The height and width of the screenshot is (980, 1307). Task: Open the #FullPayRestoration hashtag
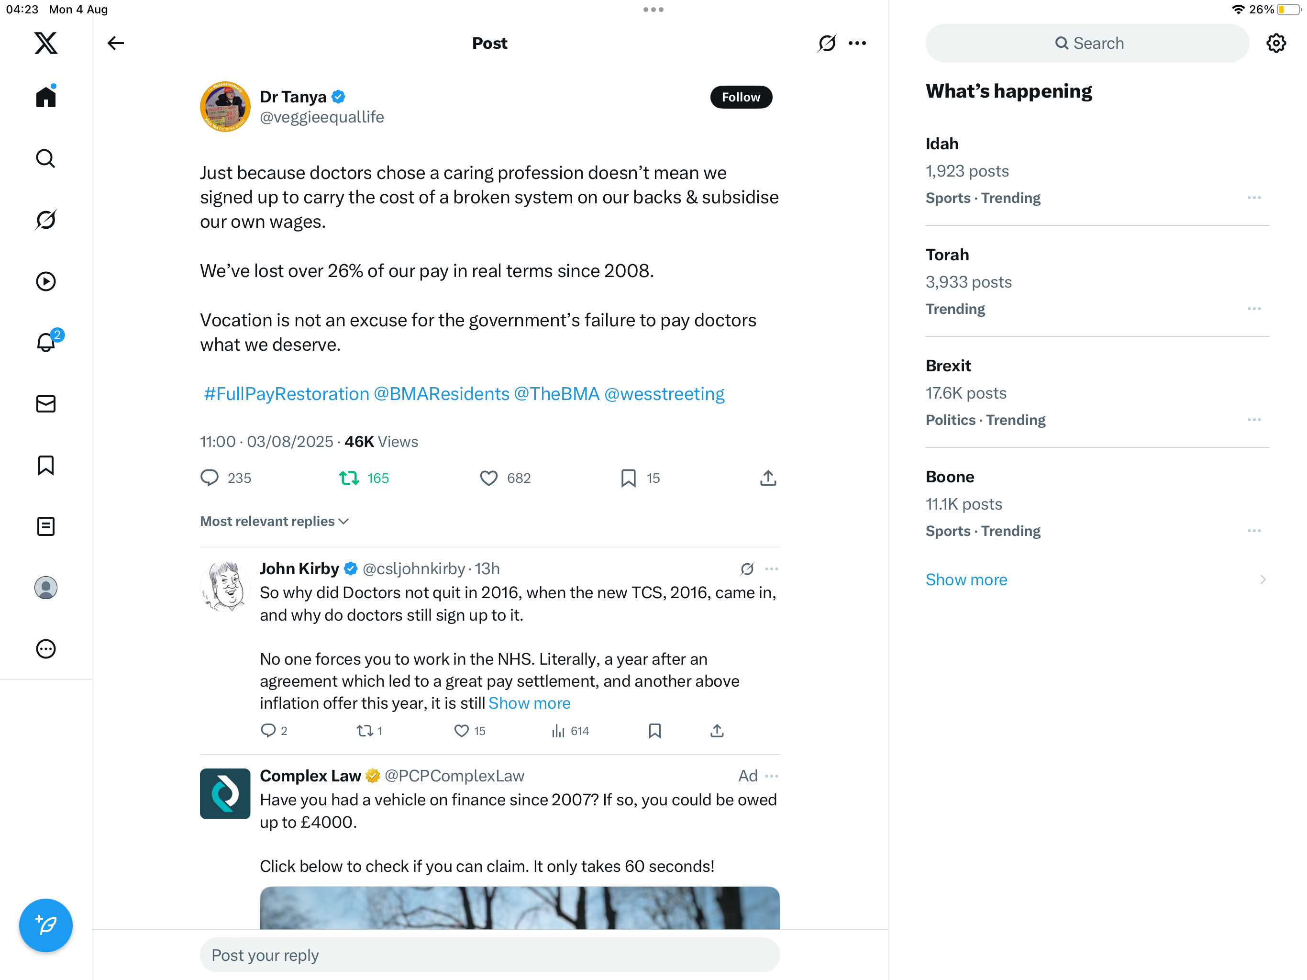click(x=286, y=394)
